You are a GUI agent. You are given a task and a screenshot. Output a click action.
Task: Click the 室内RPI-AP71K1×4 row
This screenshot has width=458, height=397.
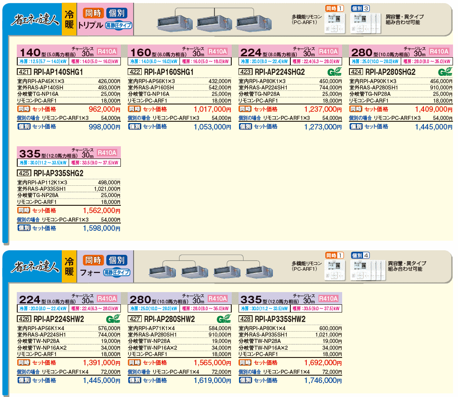(179, 328)
